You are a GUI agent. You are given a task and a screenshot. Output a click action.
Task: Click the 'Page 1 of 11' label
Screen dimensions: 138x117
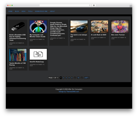coord(54,78)
